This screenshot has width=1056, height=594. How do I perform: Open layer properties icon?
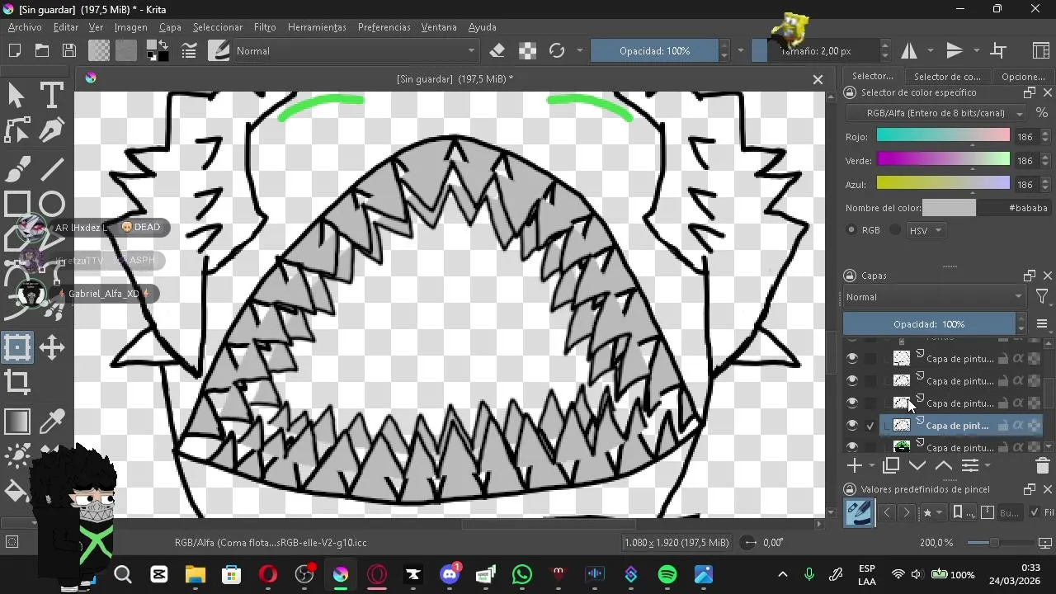click(x=970, y=465)
